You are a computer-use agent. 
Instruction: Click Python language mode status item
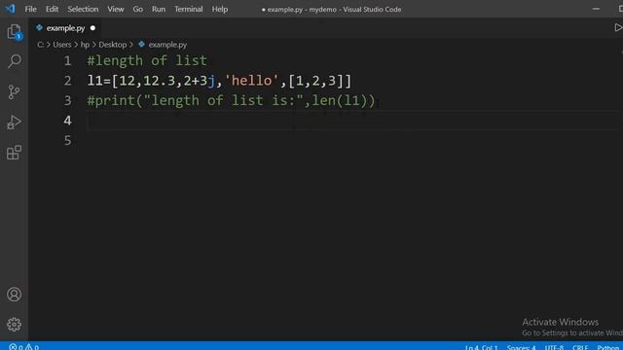607,347
